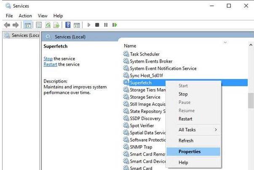254x170 pixels.
Task: Select Services (Local) in the left tree
Action: (21, 35)
